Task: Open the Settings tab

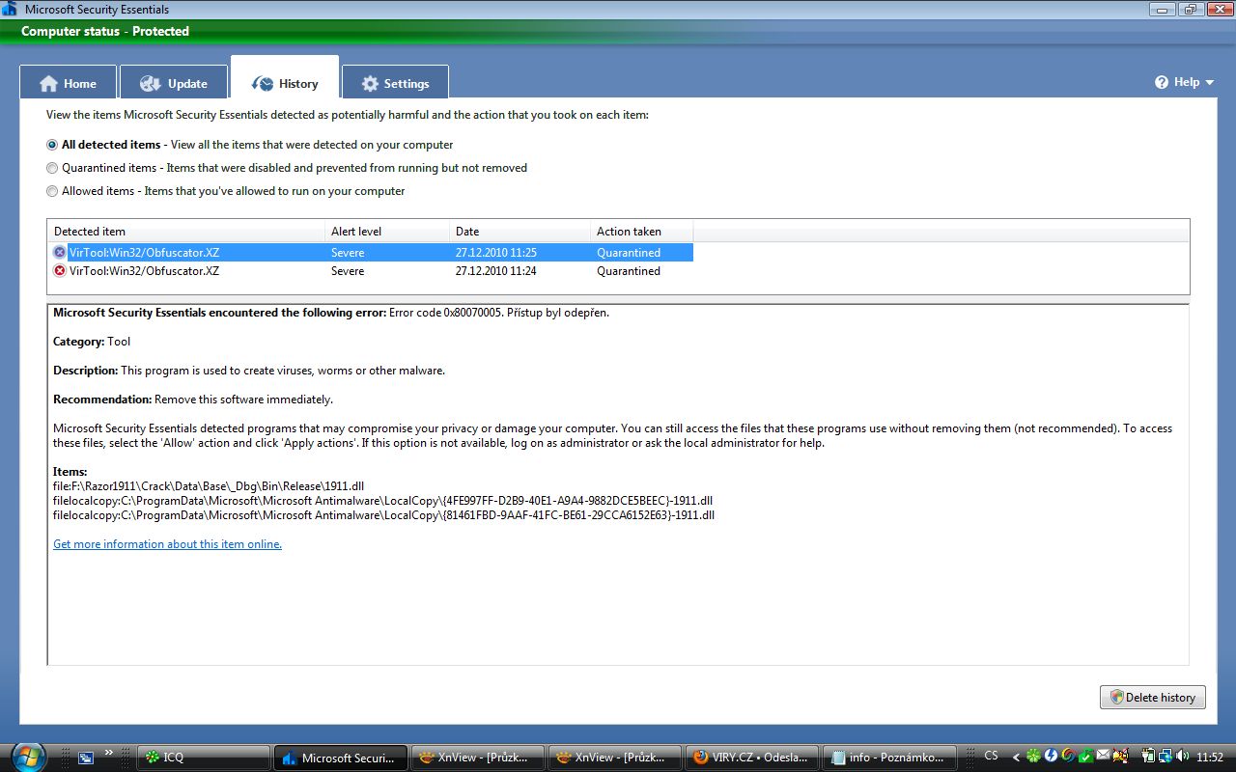Action: tap(395, 84)
